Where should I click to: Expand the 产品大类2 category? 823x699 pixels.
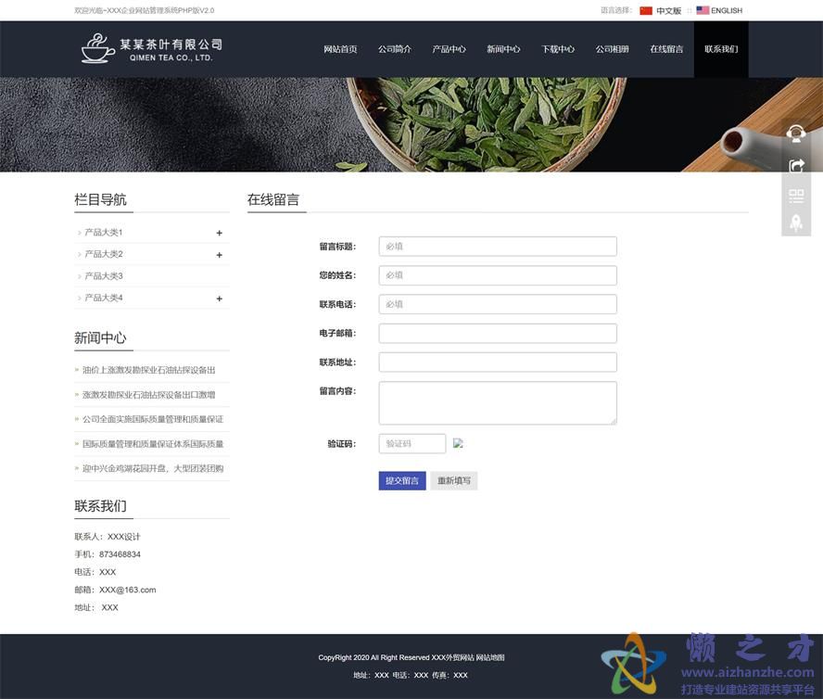pyautogui.click(x=219, y=254)
